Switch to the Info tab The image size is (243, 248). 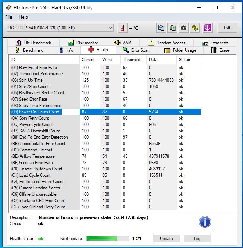pos(66,50)
